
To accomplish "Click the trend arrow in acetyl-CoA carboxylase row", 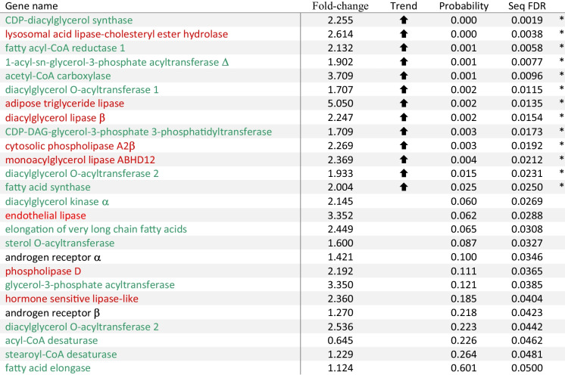I will 404,76.
